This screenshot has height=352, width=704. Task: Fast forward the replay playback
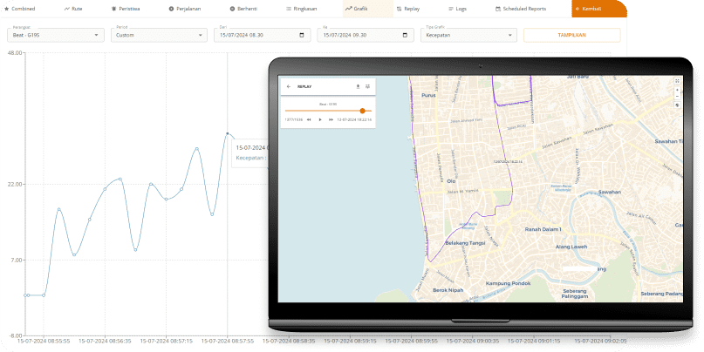331,119
